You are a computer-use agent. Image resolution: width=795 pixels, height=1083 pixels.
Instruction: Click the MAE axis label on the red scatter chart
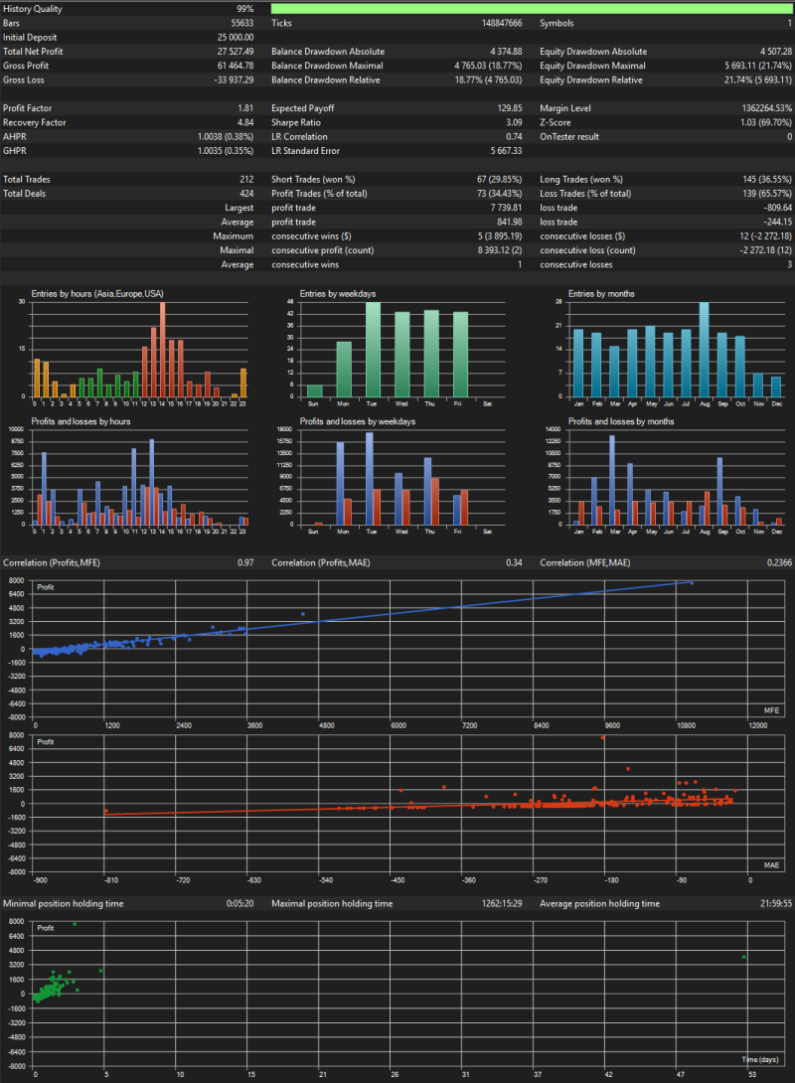(771, 864)
